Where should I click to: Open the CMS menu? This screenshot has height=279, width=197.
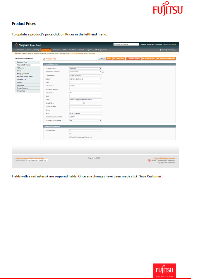tap(65, 50)
